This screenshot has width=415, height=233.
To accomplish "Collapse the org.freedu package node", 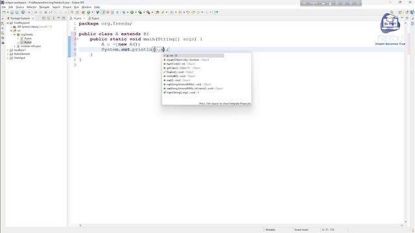I will pyautogui.click(x=15, y=34).
